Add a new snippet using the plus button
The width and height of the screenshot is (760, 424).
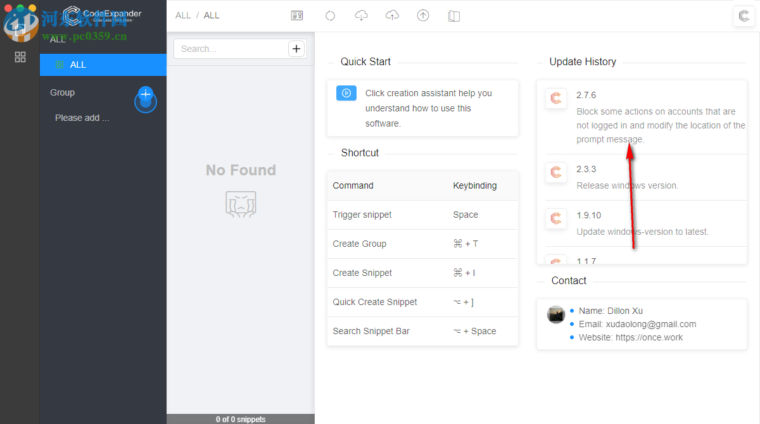tap(296, 49)
